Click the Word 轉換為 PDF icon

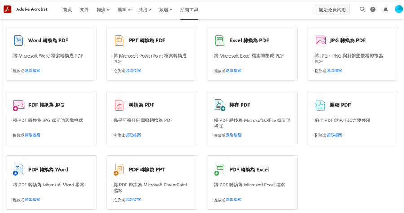[18, 41]
